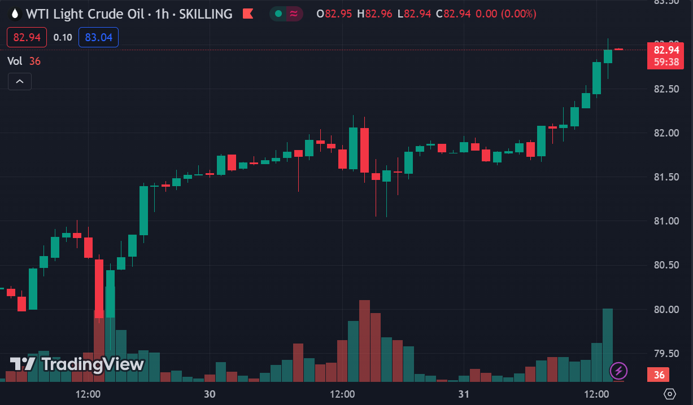693x405 pixels.
Task: Click the 82.94 current price axis label
Action: [666, 50]
